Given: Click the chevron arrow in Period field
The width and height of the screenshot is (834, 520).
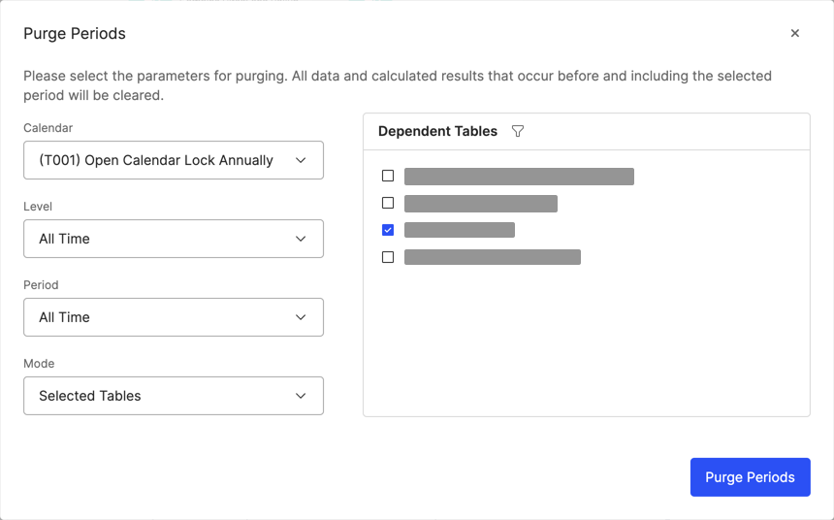Looking at the screenshot, I should click(301, 317).
